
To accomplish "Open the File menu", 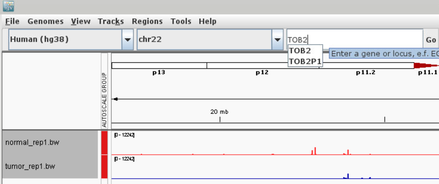I will click(x=12, y=21).
